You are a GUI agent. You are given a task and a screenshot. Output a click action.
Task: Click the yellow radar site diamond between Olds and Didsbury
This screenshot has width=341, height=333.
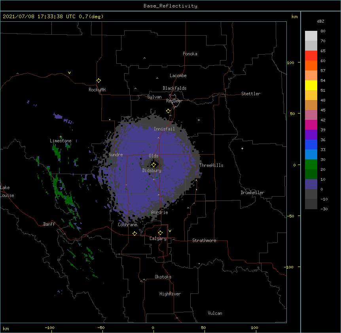pyautogui.click(x=153, y=165)
